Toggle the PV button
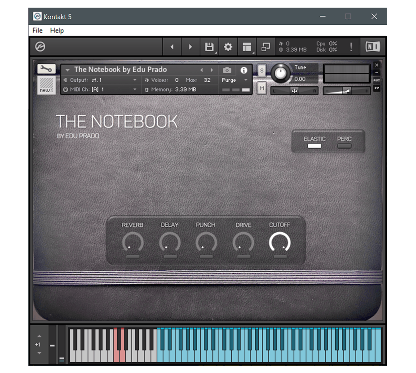Screen dimensions: 416x373 377,88
